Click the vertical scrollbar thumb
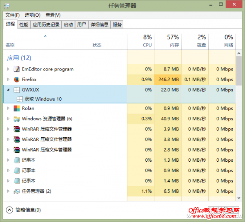This screenshot has height=222, width=245. [x=239, y=71]
